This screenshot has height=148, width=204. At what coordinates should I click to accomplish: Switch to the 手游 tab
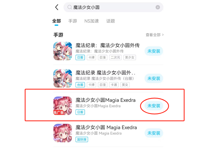coord(73,21)
